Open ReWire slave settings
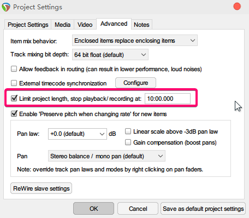The height and width of the screenshot is (218, 249). 41,188
